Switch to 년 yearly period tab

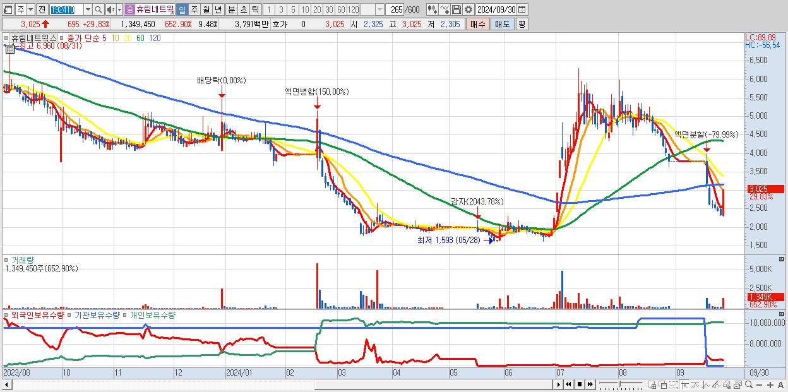point(218,10)
